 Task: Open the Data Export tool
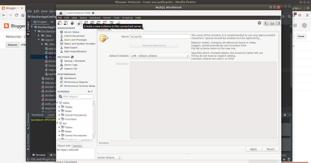(70, 47)
